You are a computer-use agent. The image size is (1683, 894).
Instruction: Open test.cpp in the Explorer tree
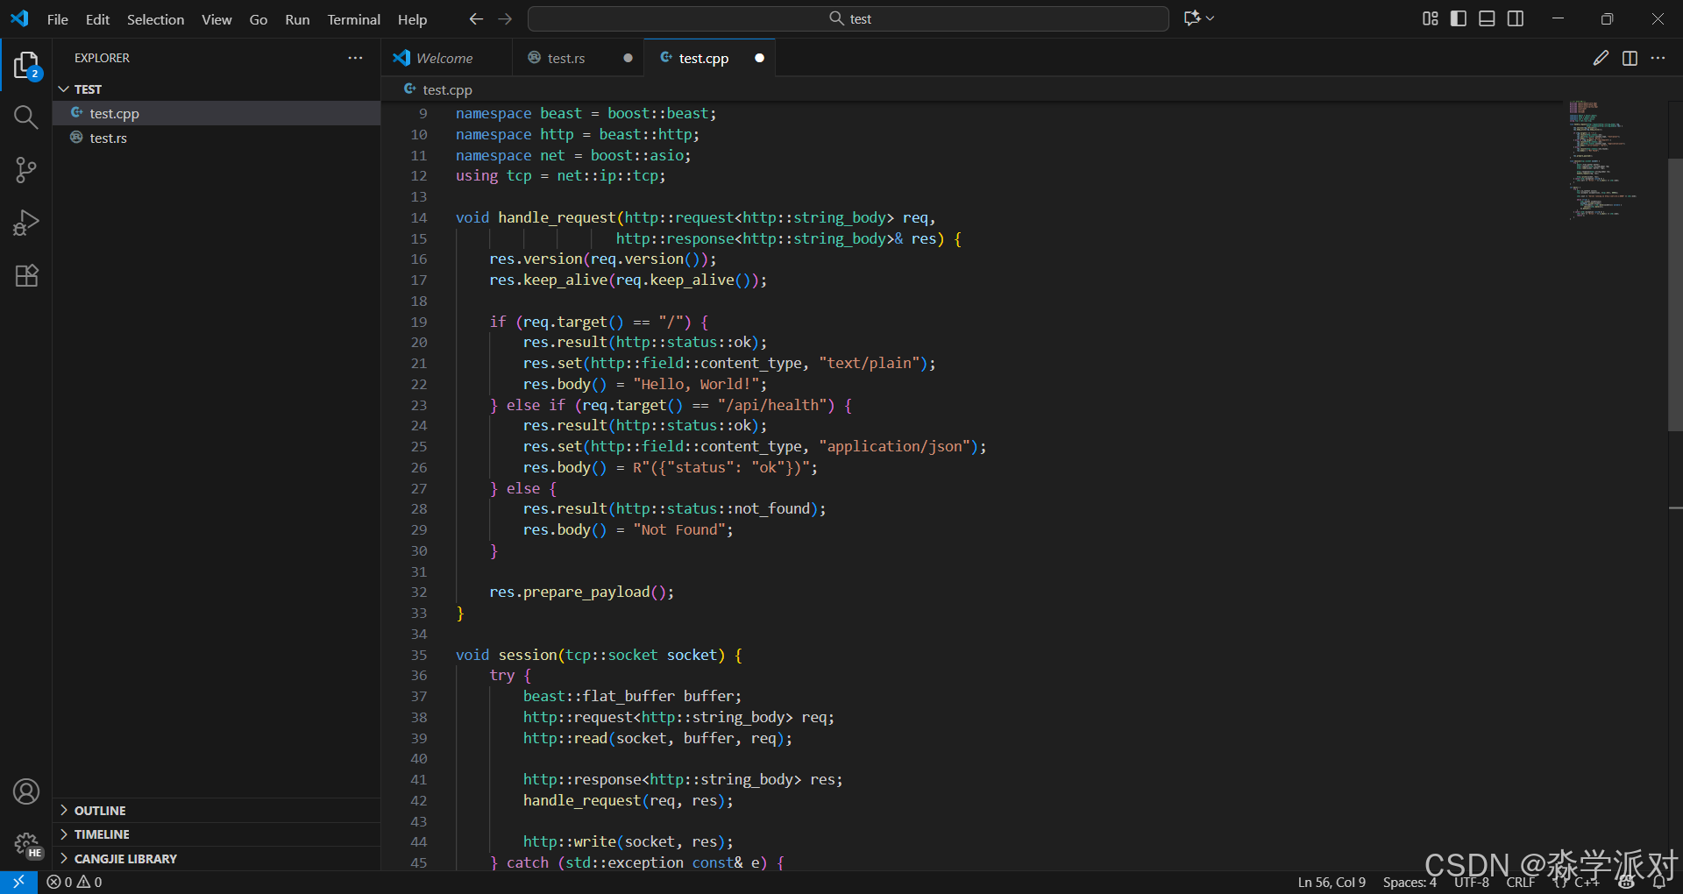(217, 113)
